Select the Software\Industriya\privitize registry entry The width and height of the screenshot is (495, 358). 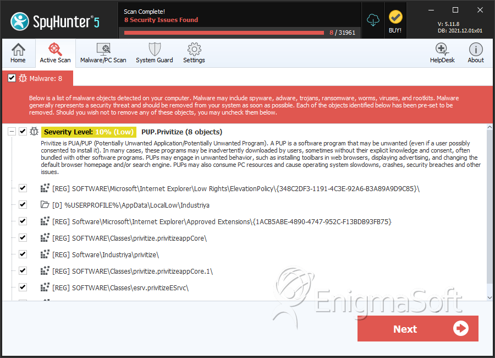(106, 254)
